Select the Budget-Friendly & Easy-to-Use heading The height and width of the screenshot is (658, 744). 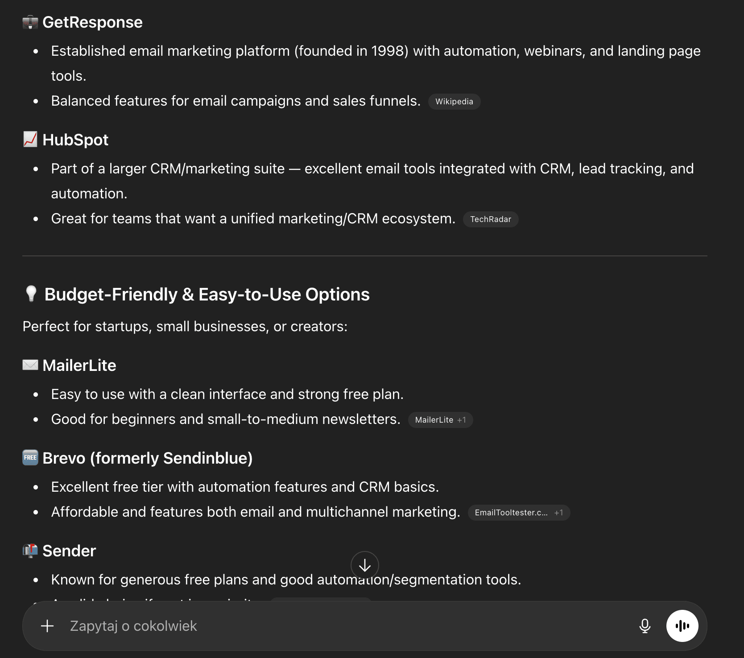coord(207,294)
